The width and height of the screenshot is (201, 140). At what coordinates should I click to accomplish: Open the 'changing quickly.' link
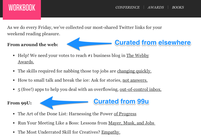(x=134, y=71)
